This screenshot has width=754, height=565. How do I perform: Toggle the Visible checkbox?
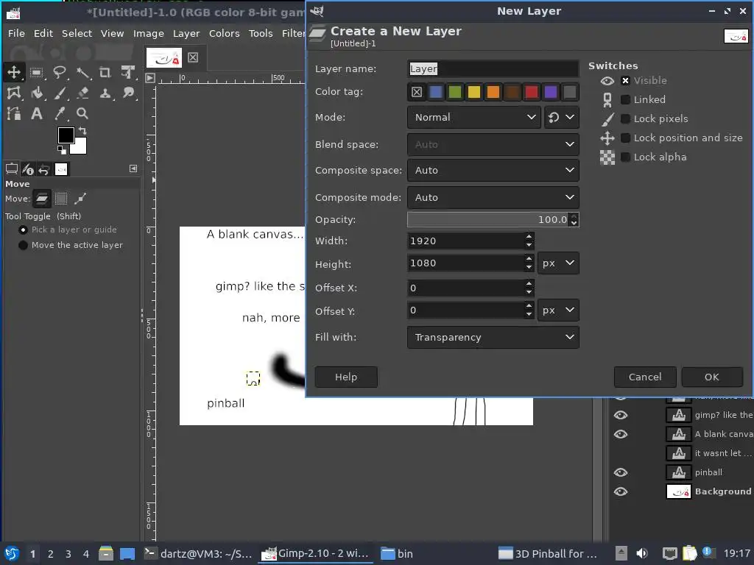tap(625, 81)
